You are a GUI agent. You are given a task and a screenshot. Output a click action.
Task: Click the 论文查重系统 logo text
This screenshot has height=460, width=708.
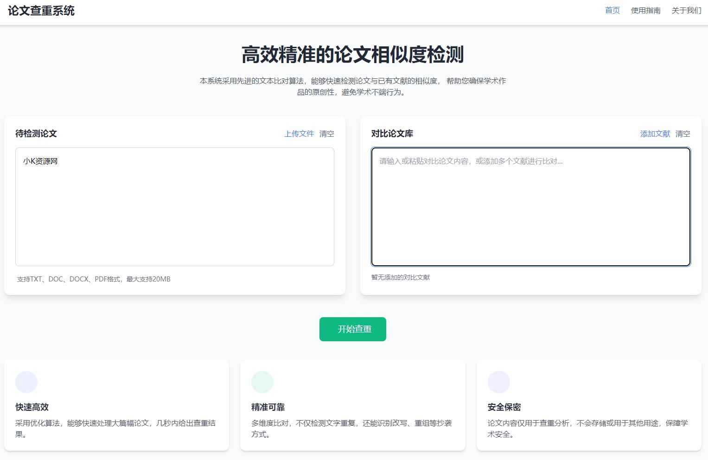tap(41, 11)
